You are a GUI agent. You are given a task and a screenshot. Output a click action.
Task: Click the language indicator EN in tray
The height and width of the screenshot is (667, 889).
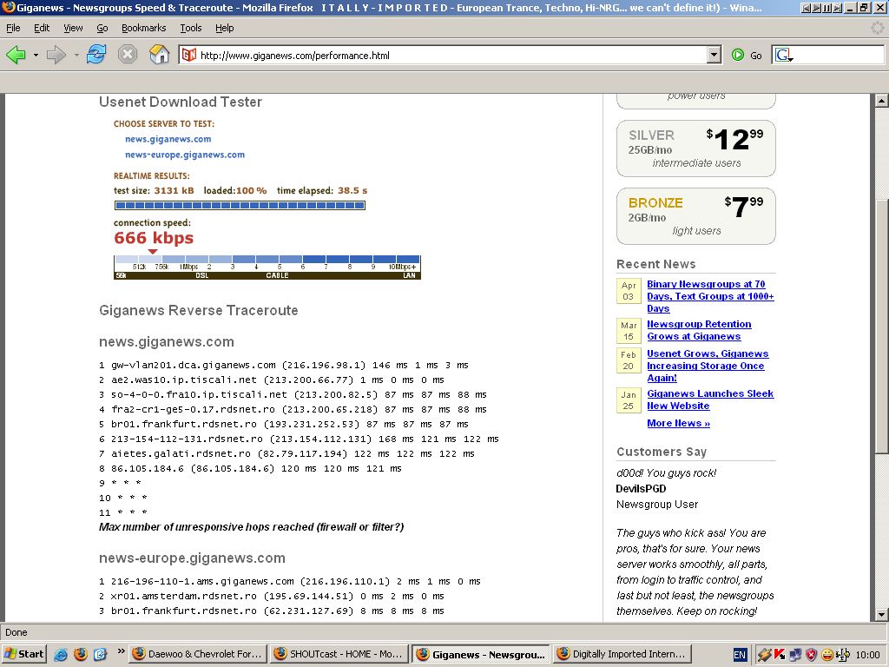click(740, 654)
